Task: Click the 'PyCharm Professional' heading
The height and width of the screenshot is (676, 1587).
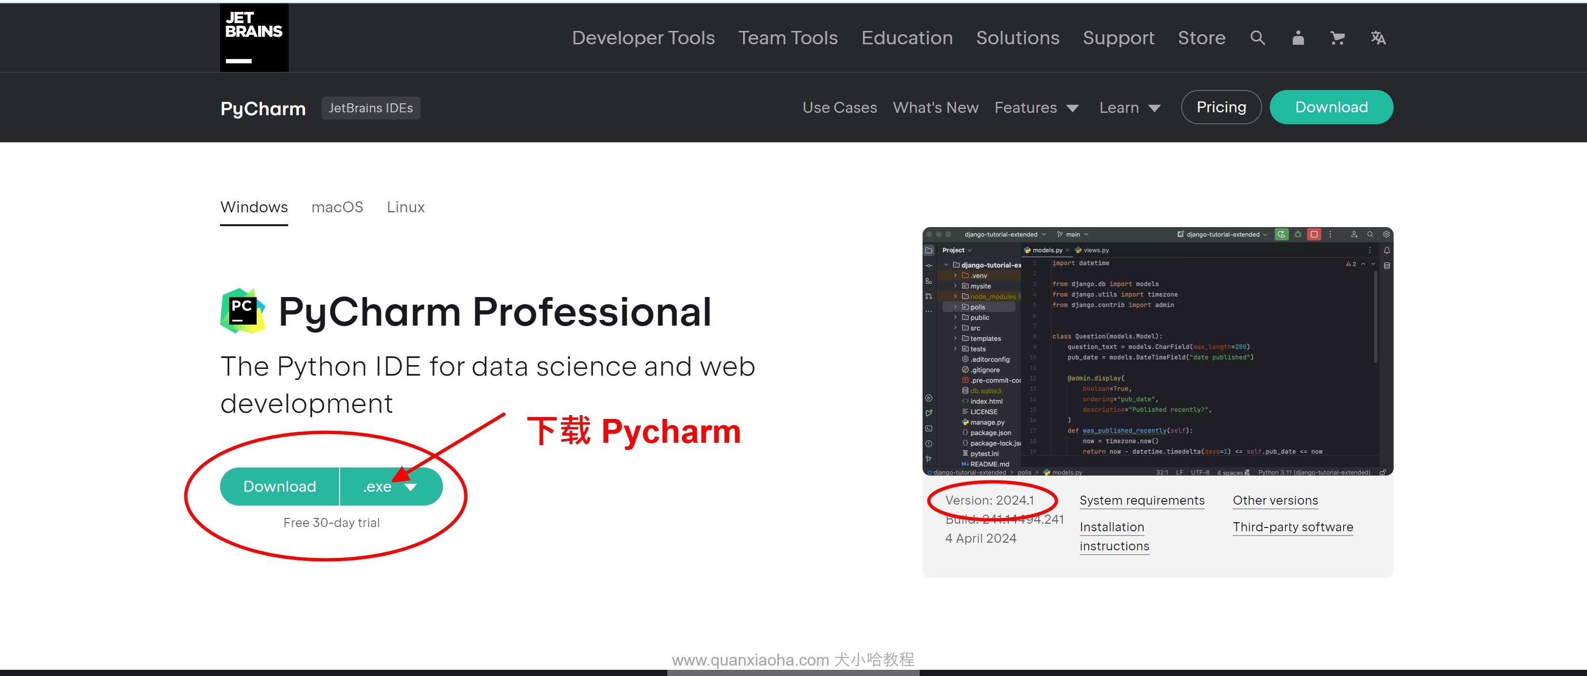Action: 495,311
